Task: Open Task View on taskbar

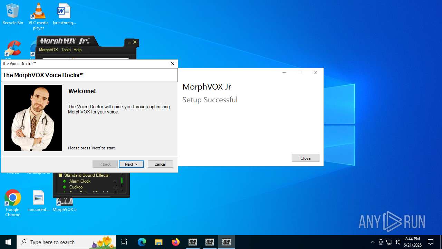Action: [x=124, y=242]
